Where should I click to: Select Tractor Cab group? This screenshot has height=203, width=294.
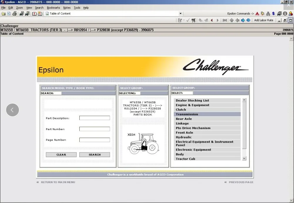click(207, 159)
